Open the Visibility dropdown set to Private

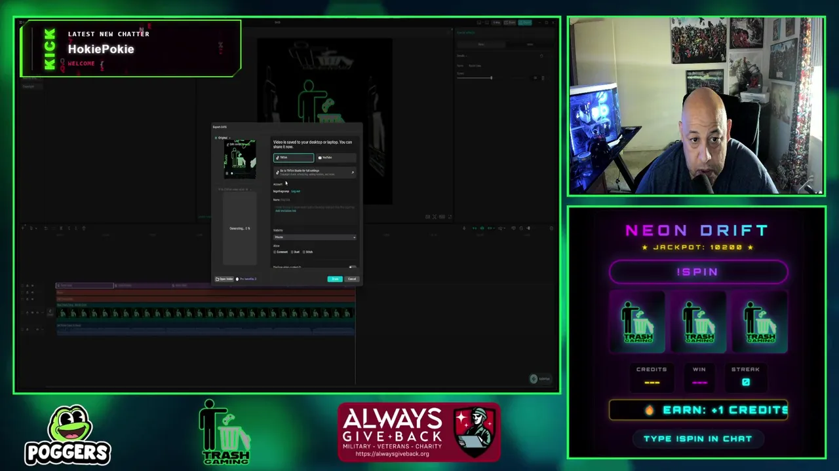coord(315,237)
